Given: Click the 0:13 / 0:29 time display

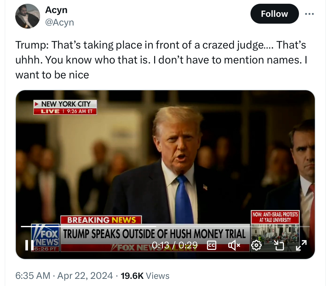Looking at the screenshot, I should tap(175, 246).
